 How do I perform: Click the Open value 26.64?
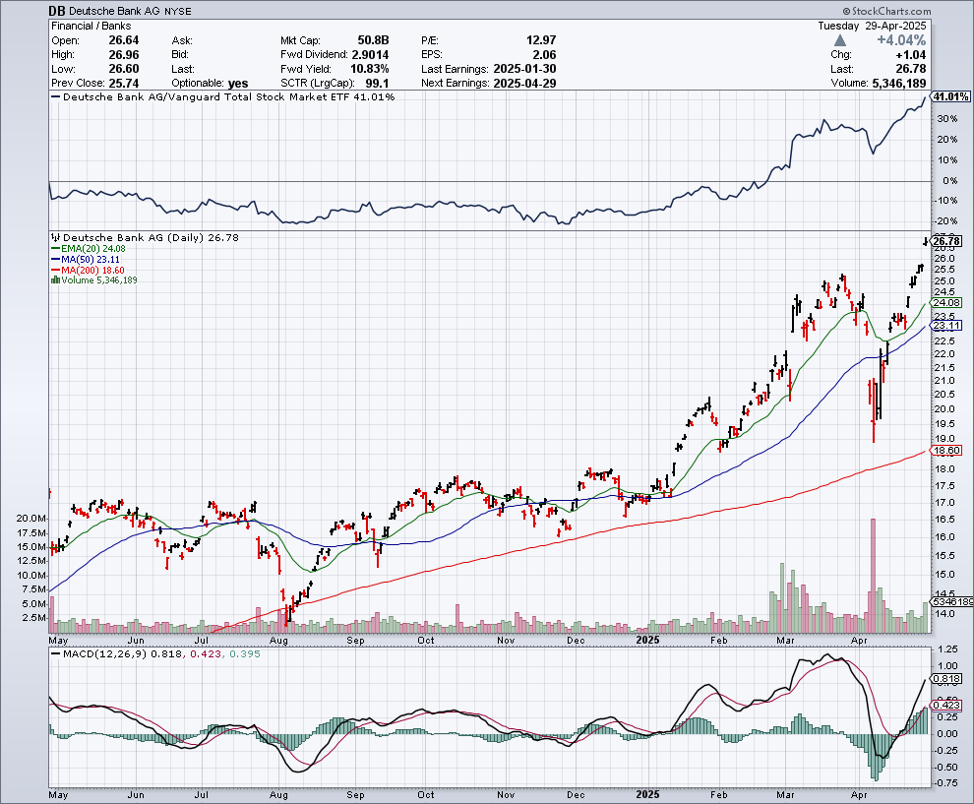124,40
